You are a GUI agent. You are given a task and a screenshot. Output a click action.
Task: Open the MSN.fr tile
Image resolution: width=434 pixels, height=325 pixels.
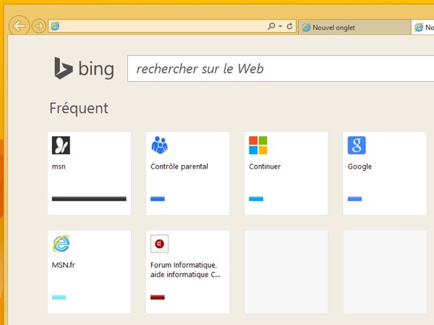89,272
